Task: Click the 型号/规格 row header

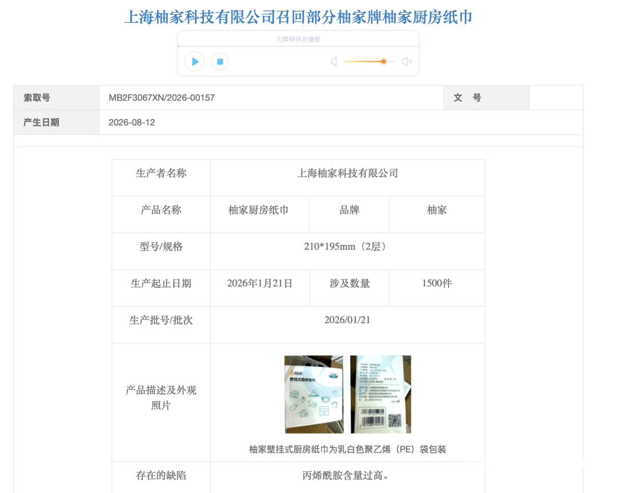Action: 161,251
